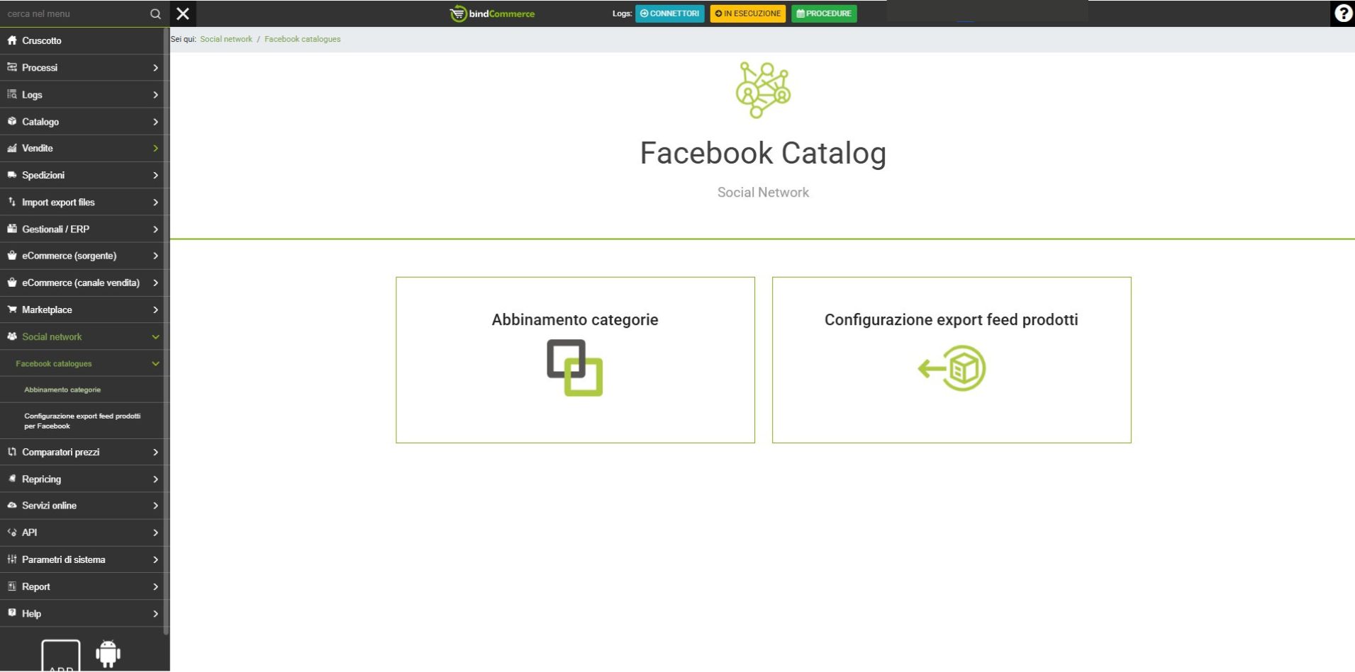Screen dimensions: 1355x672
Task: Click the Facebook Catalog network icon
Action: click(763, 90)
